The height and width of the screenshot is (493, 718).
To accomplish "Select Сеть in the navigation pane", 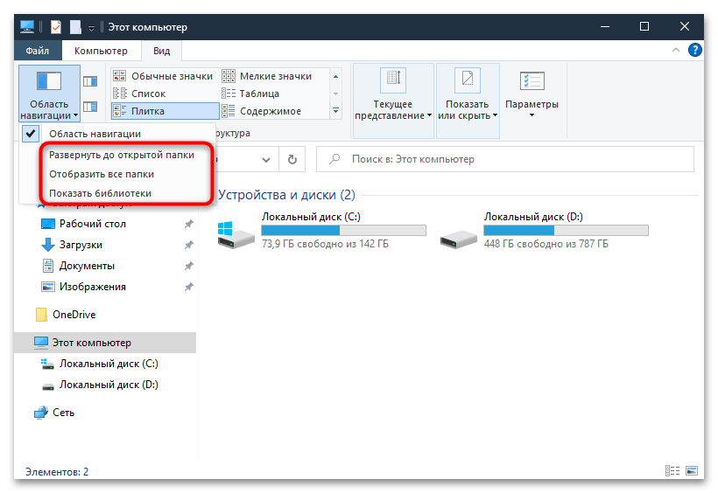I will [63, 413].
